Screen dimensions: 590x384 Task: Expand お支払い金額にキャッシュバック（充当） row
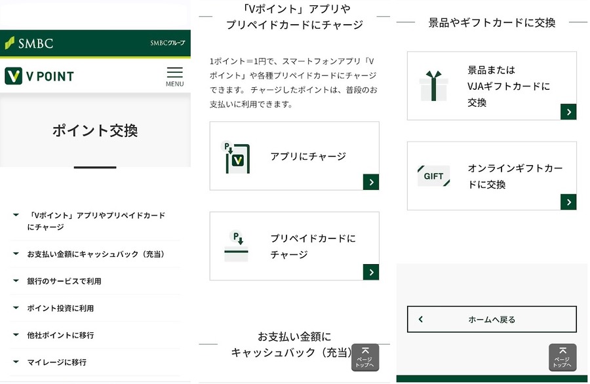pos(95,254)
